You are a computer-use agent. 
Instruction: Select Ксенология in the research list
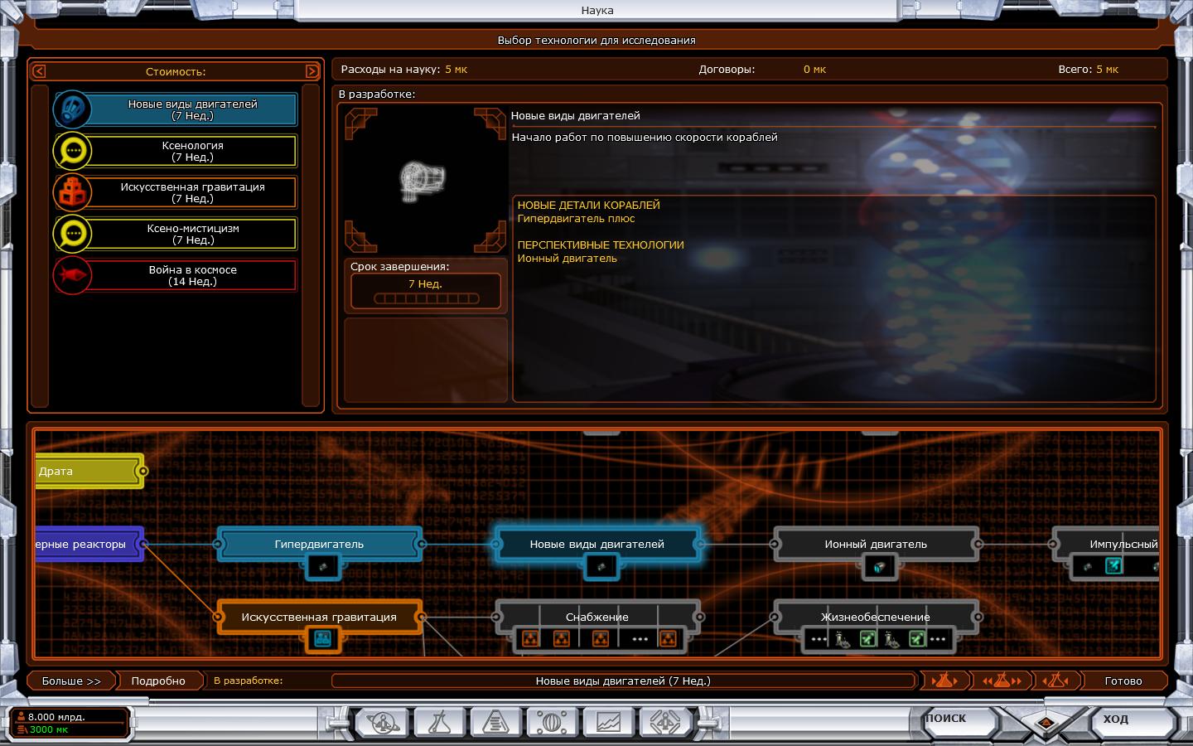click(192, 151)
